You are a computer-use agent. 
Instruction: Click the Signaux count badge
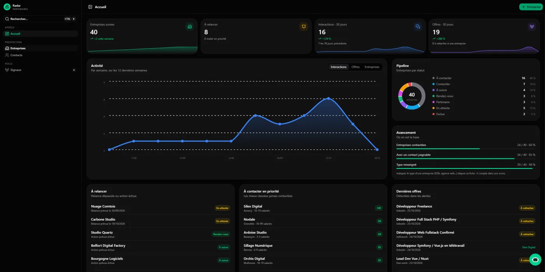point(74,70)
